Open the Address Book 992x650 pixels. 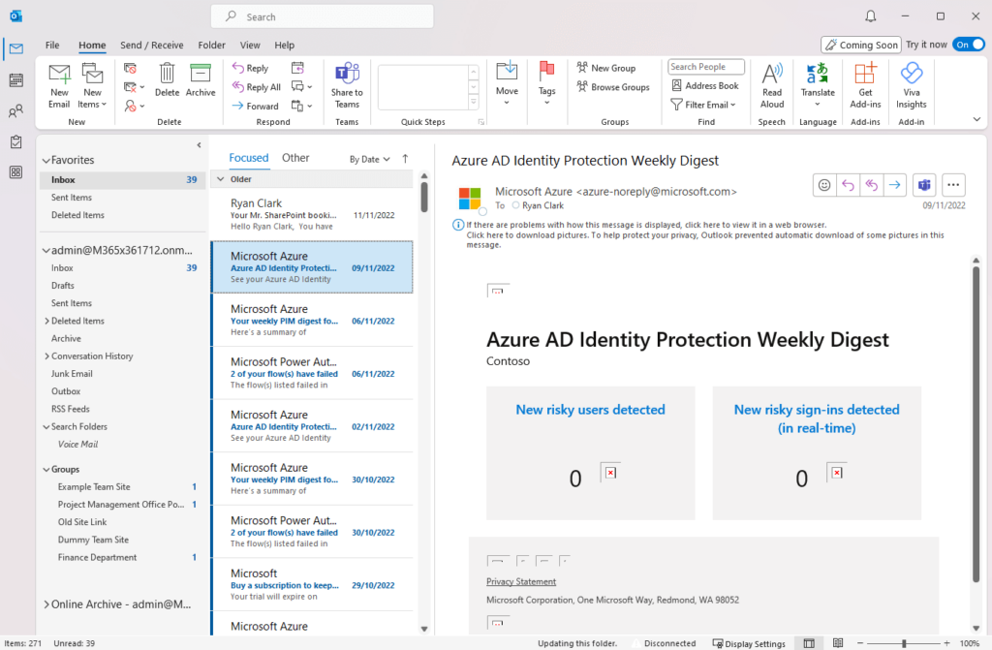[x=705, y=85]
